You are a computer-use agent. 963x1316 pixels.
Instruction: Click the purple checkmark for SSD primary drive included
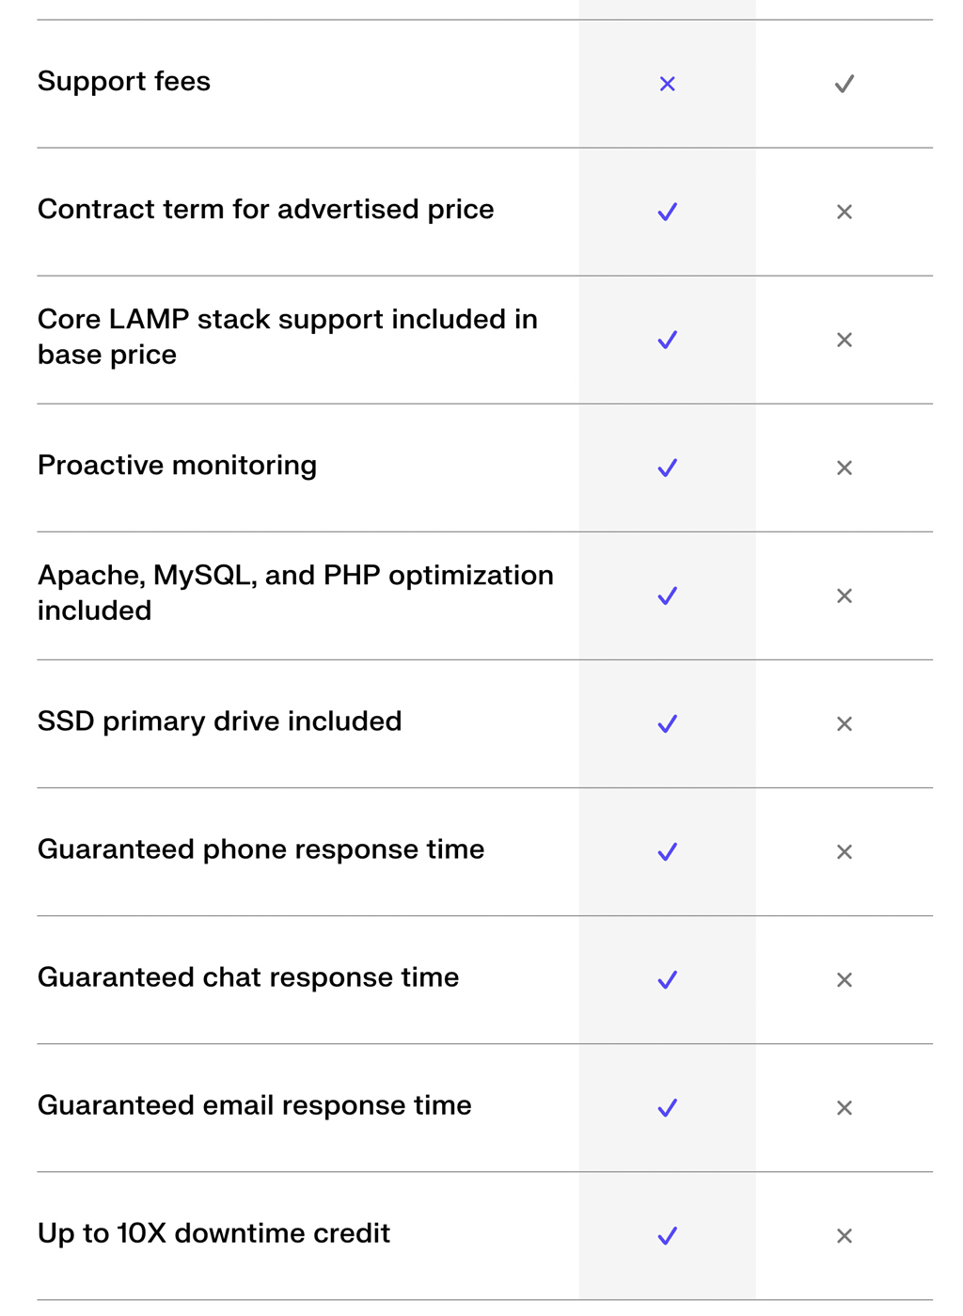[x=668, y=723]
